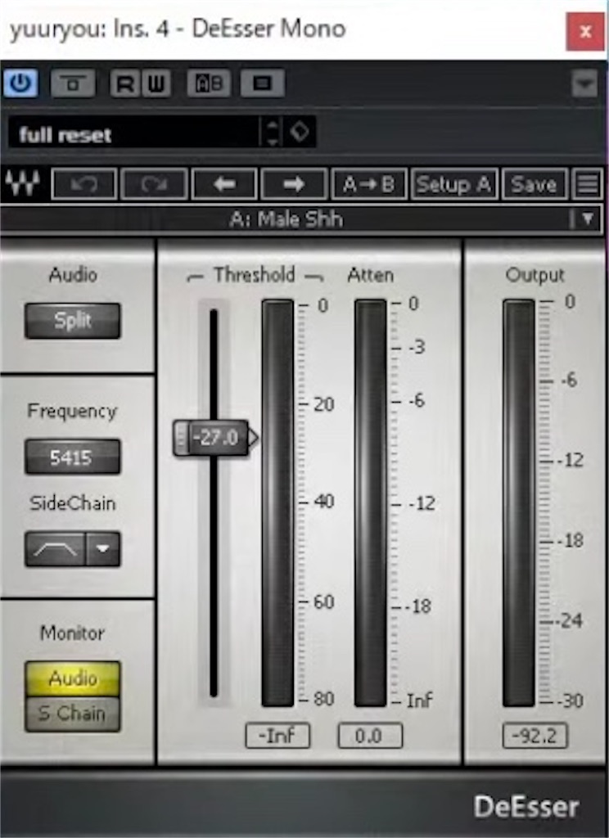Set Monitor to Audio
The image size is (609, 838).
(x=72, y=678)
